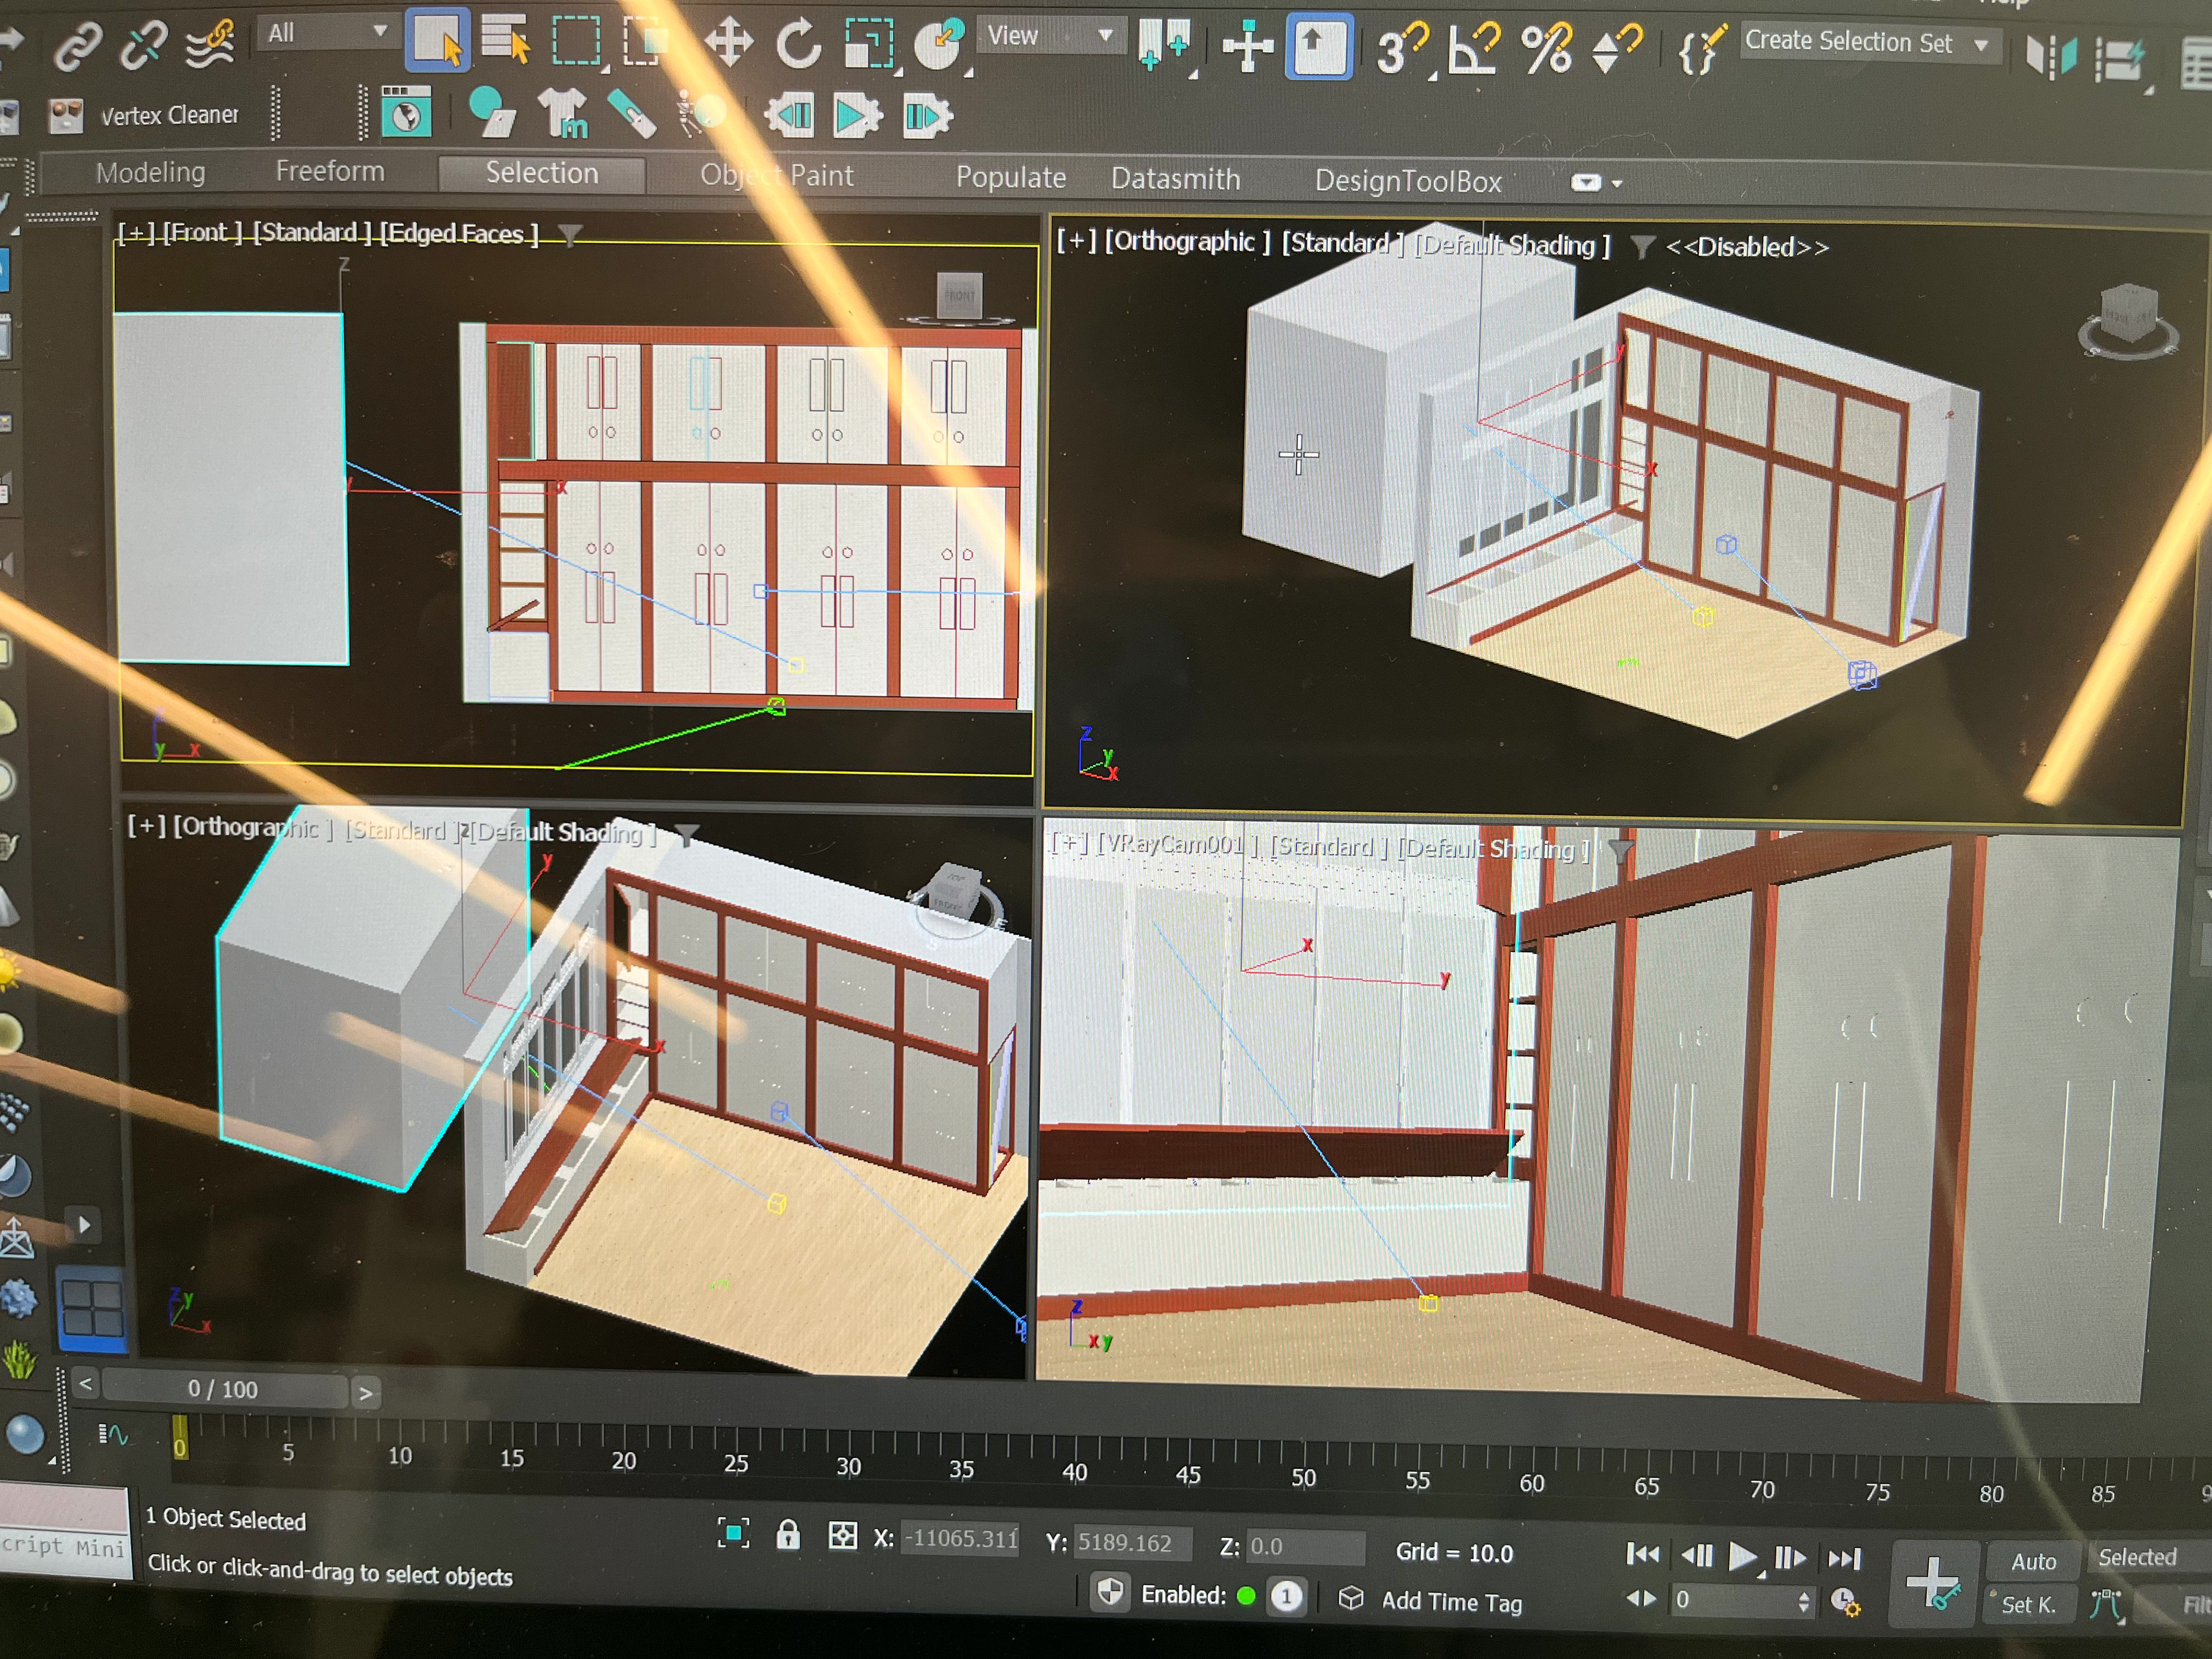Click frame 50 on the timeline
This screenshot has height=1659, width=2212.
pyautogui.click(x=1303, y=1478)
